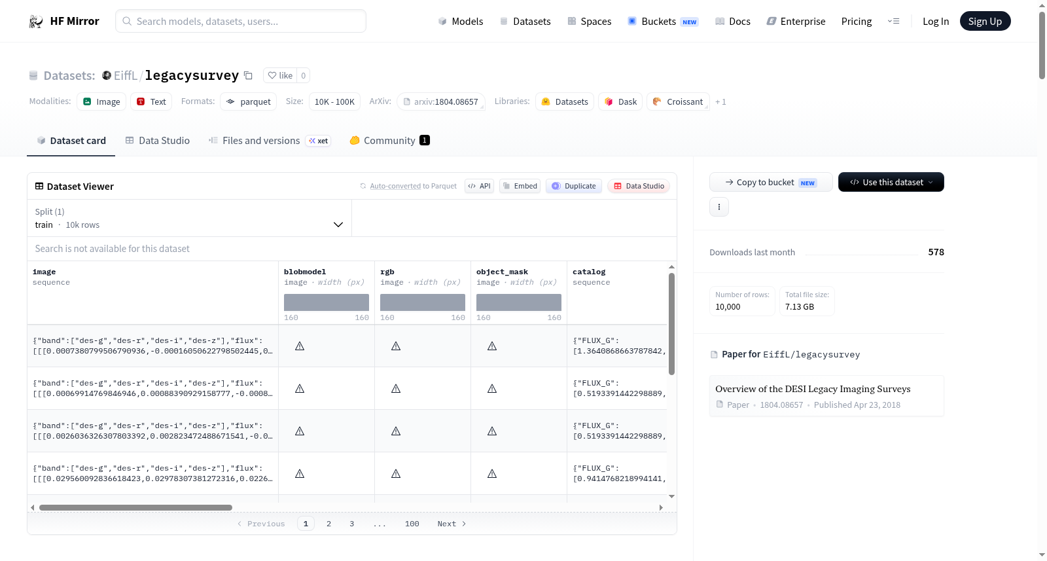Click the API button in Dataset Viewer
The image size is (1047, 561).
(479, 186)
